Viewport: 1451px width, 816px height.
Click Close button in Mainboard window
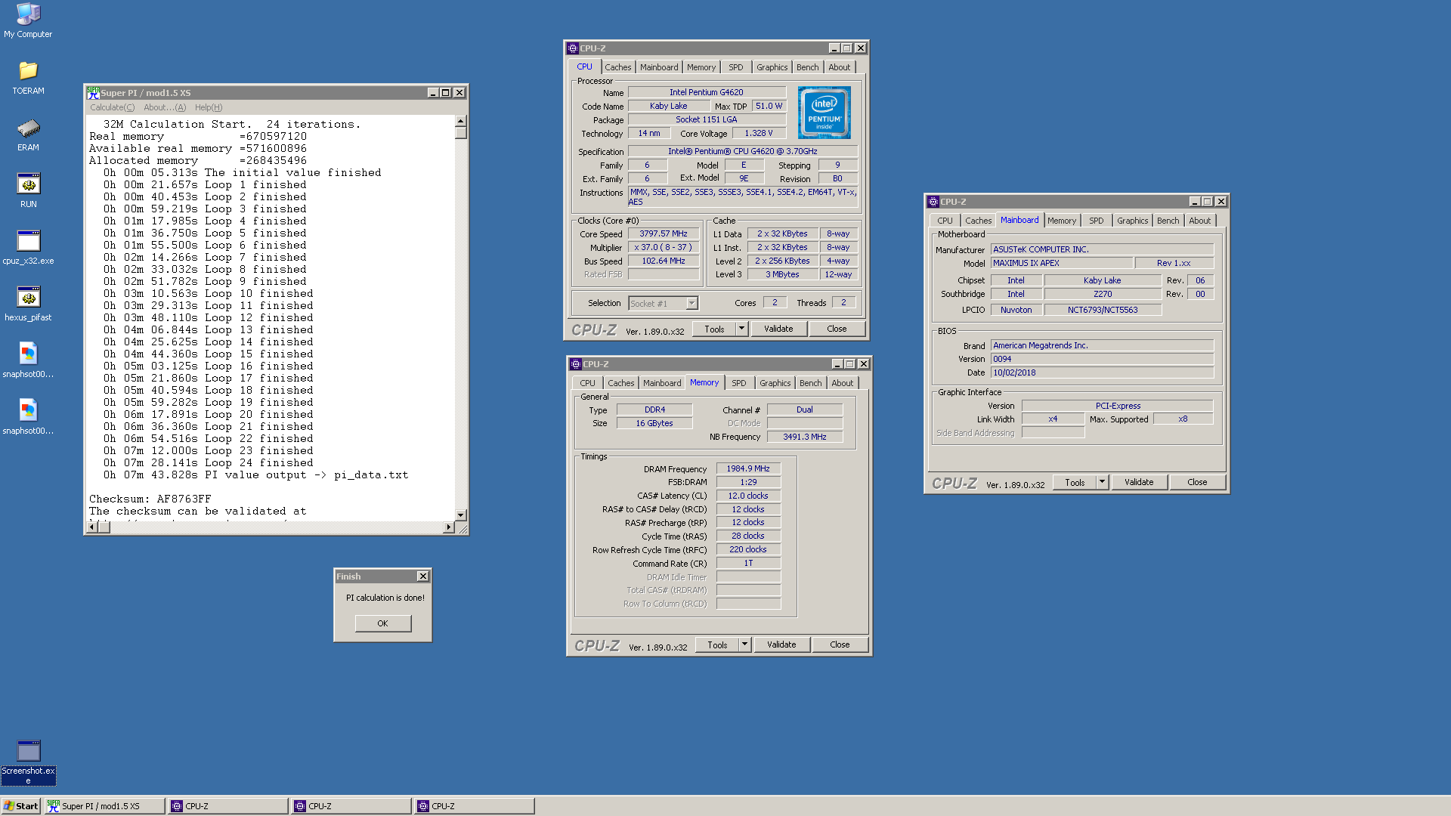tap(1197, 482)
